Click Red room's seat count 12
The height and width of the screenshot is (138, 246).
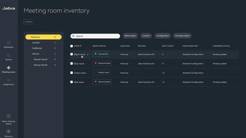tap(163, 82)
